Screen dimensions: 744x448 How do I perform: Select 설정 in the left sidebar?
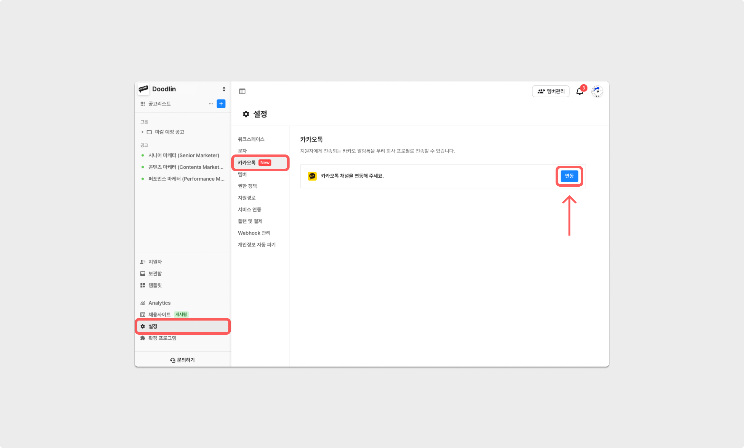[x=153, y=326]
